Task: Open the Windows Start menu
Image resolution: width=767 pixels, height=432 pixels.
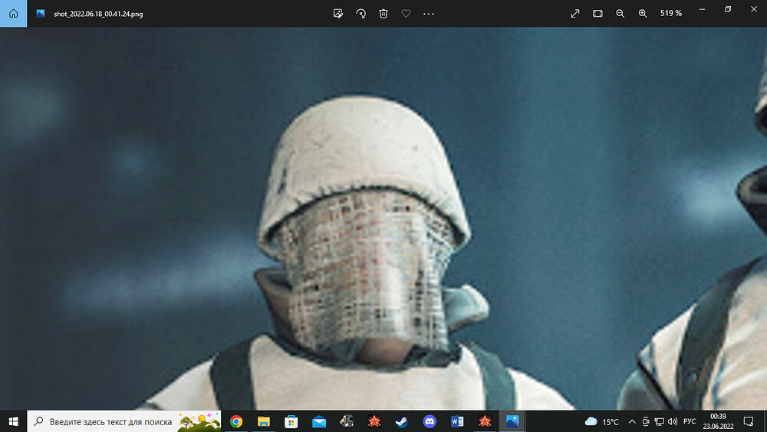Action: (x=13, y=421)
